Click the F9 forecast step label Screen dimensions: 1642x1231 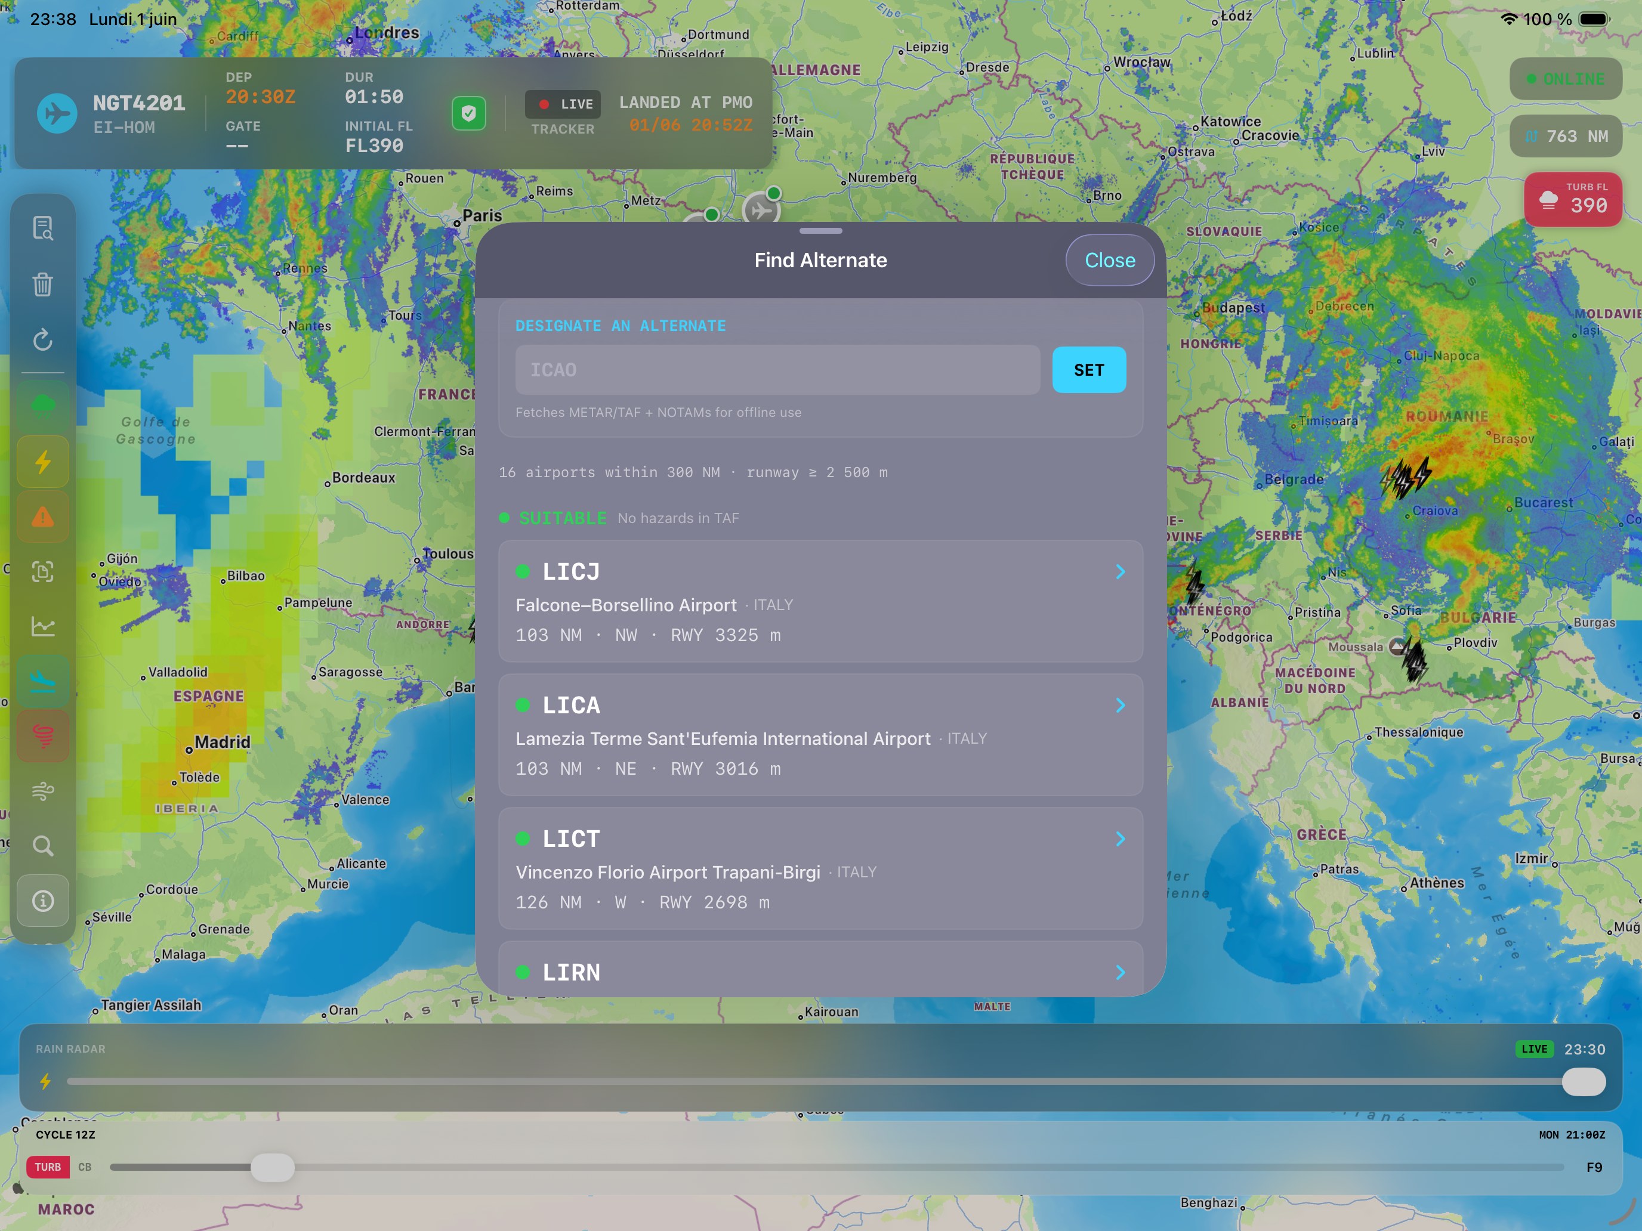(x=1594, y=1167)
